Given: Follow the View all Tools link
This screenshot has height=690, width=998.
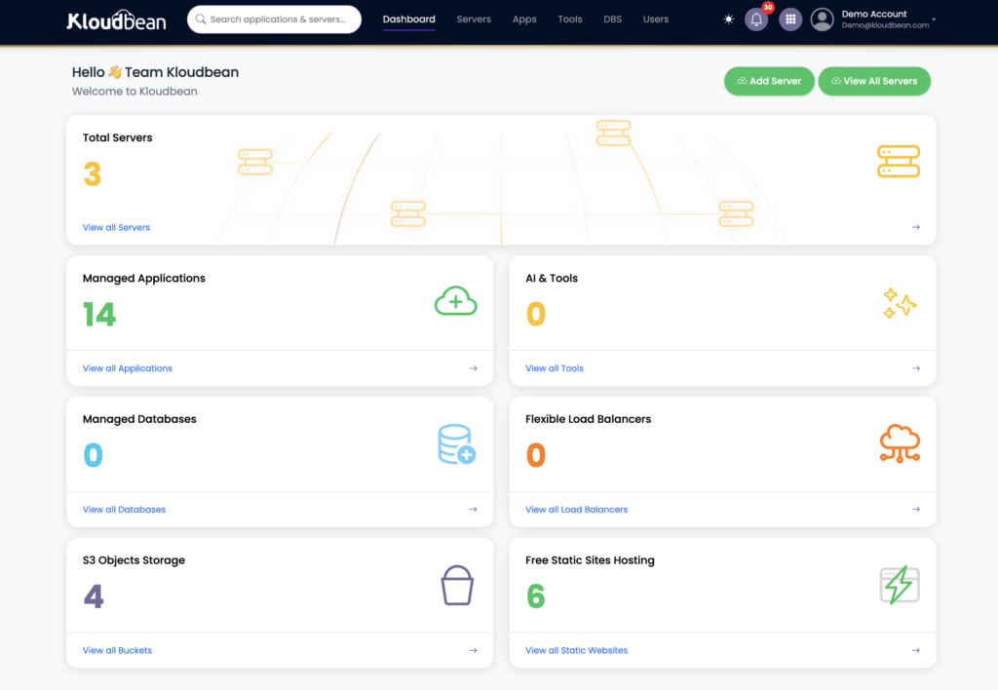Looking at the screenshot, I should pos(555,368).
